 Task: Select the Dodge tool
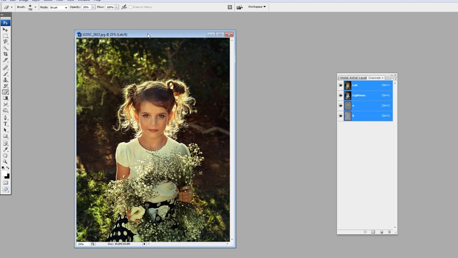(5, 110)
